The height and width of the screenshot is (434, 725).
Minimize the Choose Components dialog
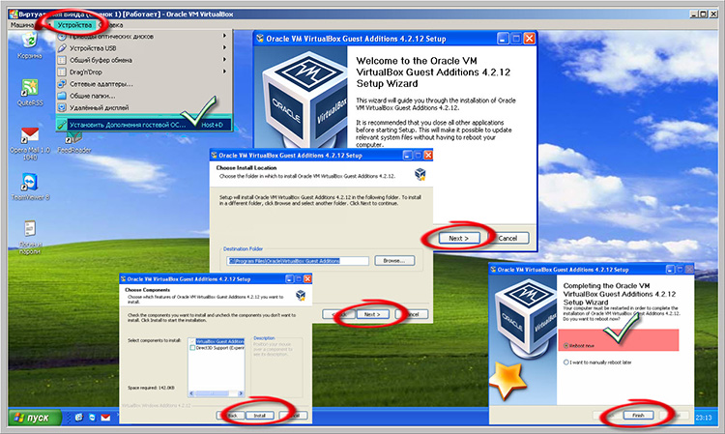point(289,279)
